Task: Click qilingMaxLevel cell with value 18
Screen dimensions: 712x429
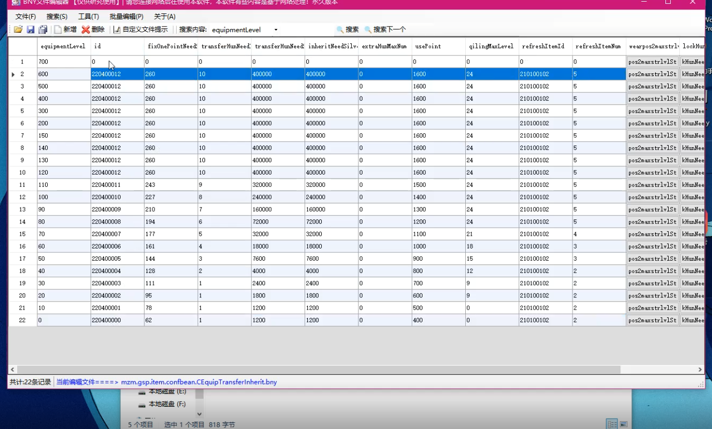Action: pyautogui.click(x=492, y=246)
